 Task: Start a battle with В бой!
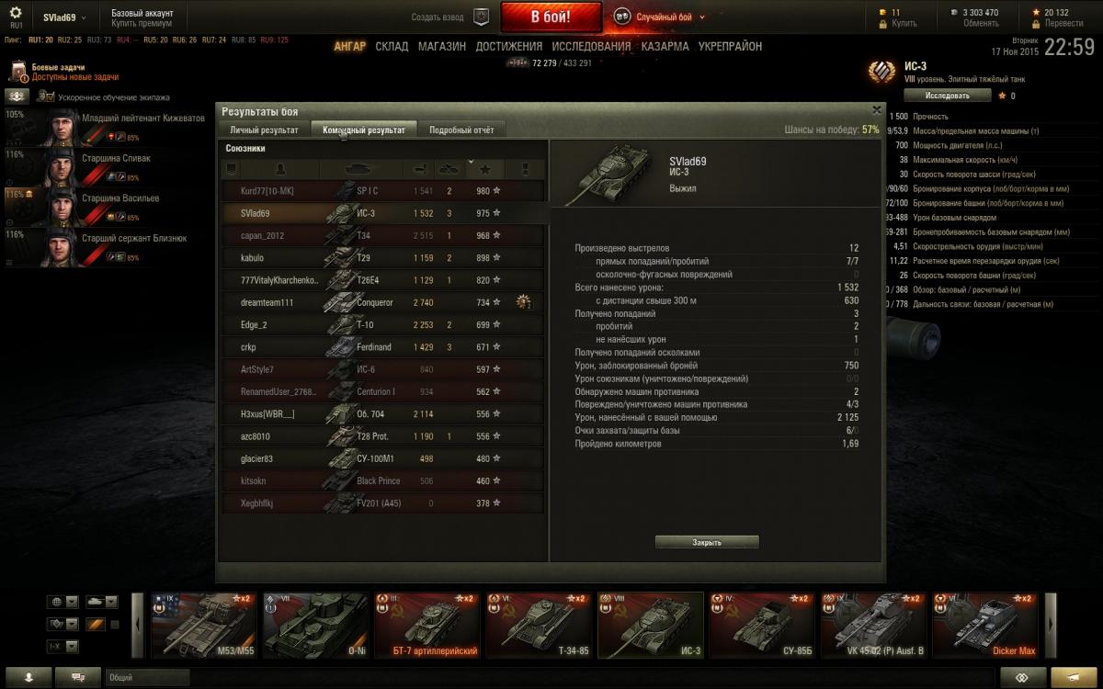click(551, 17)
